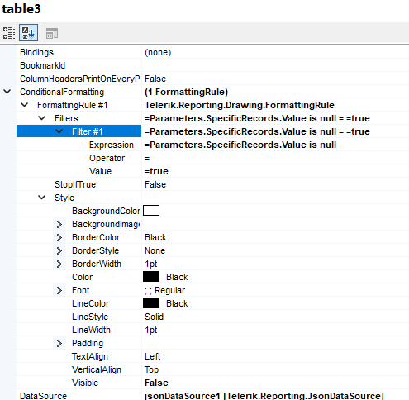Expand the Font property
409x400 pixels.
(x=59, y=290)
